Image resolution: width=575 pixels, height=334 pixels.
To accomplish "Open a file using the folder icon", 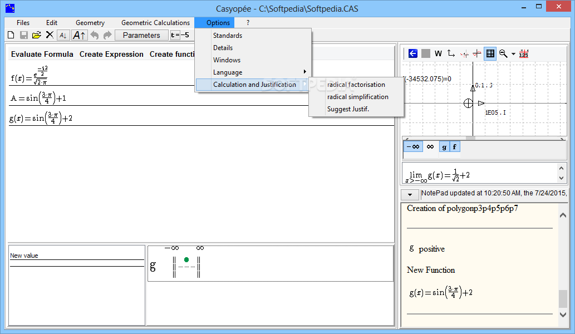I will (x=36, y=35).
